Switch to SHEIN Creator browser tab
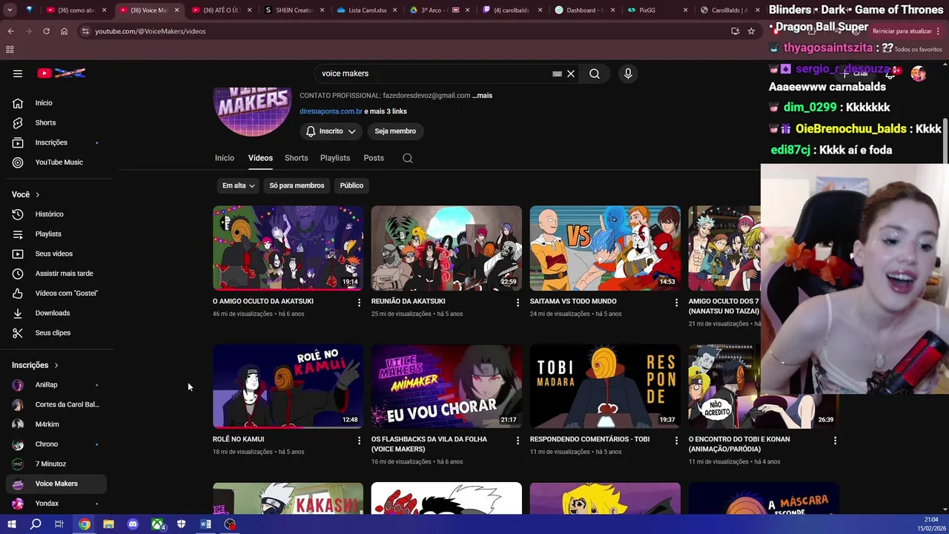 [294, 10]
